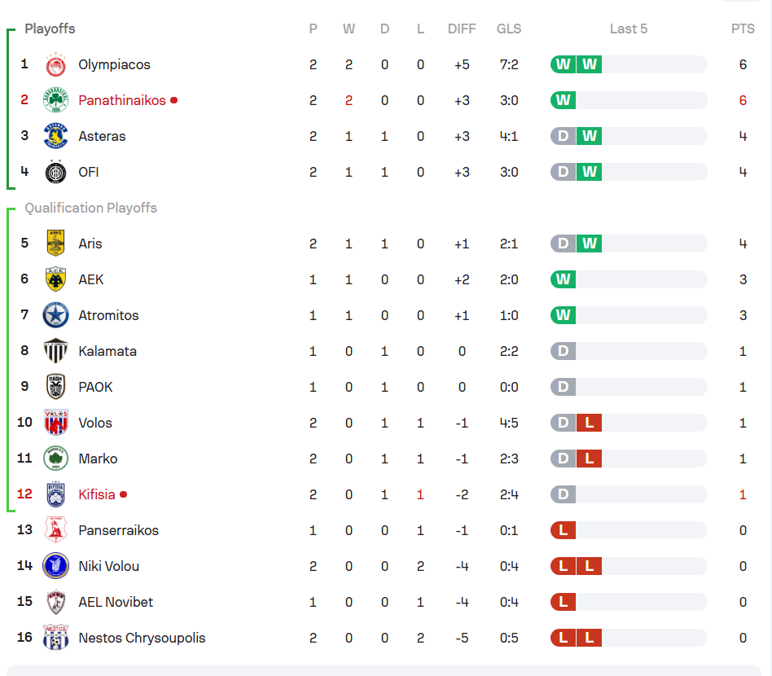
Task: Click the Nestos Chrysoupolis team name
Action: (142, 638)
